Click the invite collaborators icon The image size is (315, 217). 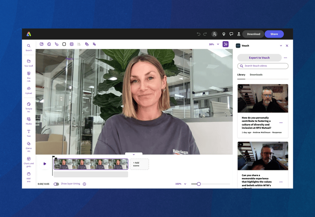pos(214,34)
